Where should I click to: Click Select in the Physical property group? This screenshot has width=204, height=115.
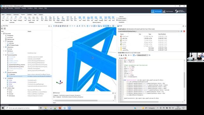click(68, 19)
